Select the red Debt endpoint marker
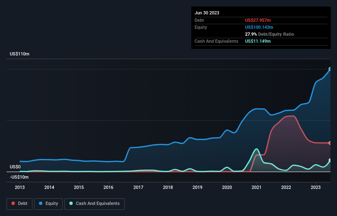Image resolution: width=337 pixels, height=216 pixels. click(330, 143)
